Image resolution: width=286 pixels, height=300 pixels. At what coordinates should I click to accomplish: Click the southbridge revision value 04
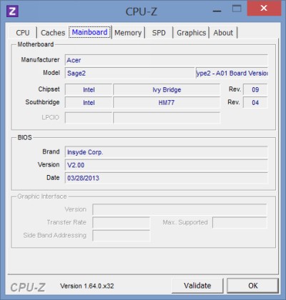(255, 103)
